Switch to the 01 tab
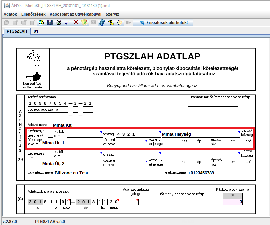This screenshot has width=270, height=225. pos(36,31)
